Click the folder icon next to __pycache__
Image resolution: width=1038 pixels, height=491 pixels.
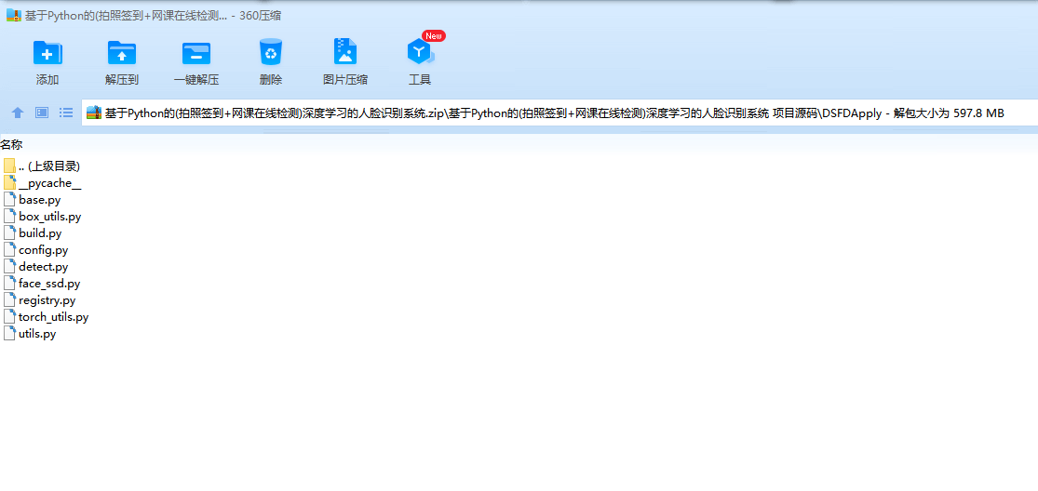pyautogui.click(x=9, y=183)
